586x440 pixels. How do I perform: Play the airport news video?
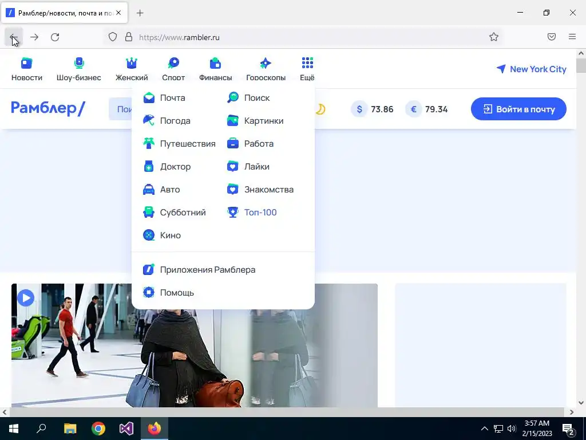tap(26, 298)
